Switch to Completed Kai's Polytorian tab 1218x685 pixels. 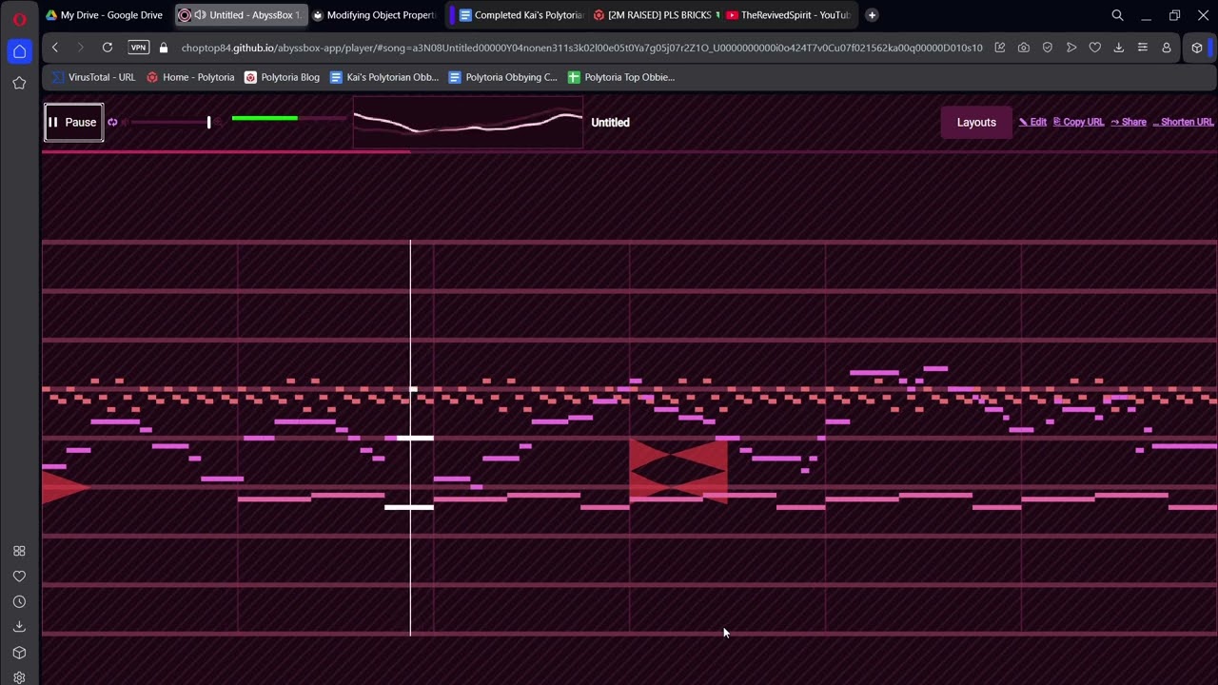pyautogui.click(x=521, y=15)
